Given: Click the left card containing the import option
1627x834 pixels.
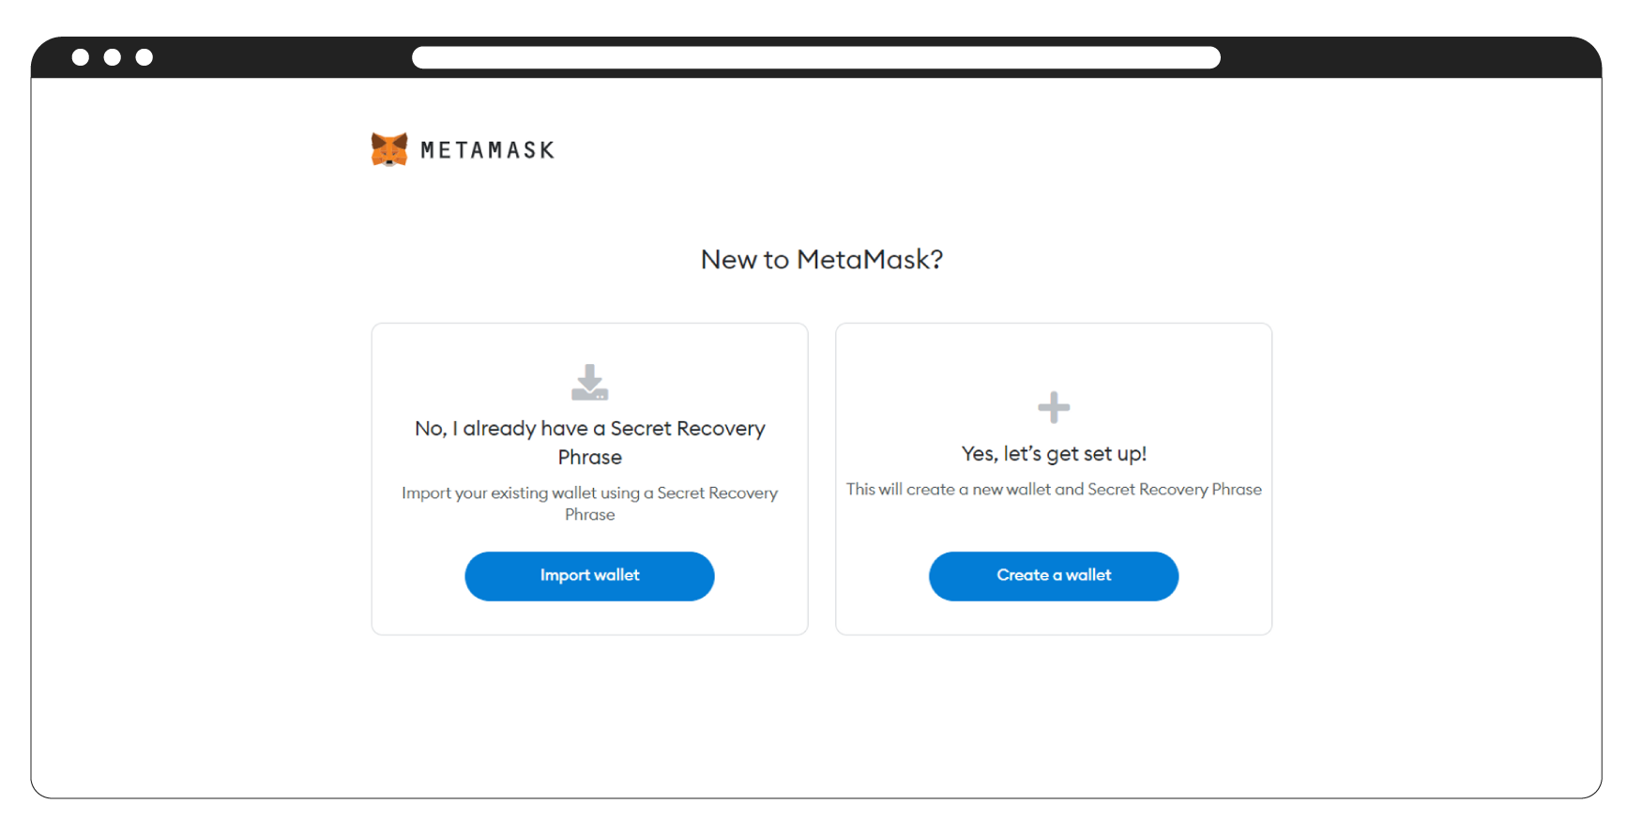Looking at the screenshot, I should click(x=589, y=478).
